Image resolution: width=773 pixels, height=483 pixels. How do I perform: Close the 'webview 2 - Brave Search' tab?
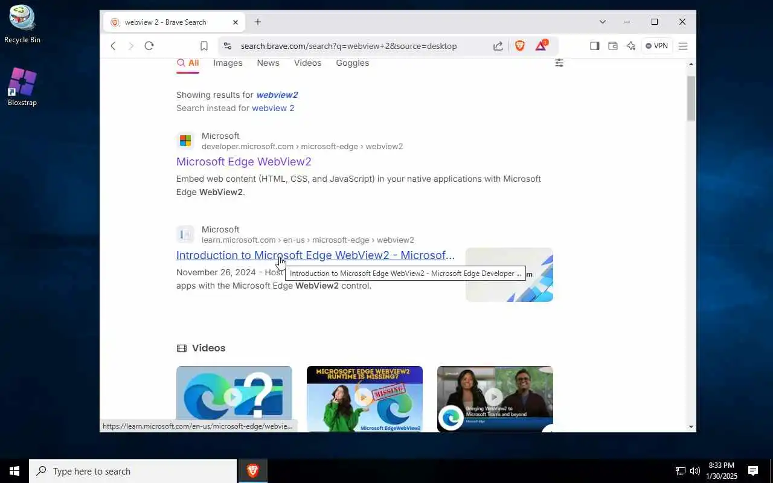pyautogui.click(x=236, y=22)
